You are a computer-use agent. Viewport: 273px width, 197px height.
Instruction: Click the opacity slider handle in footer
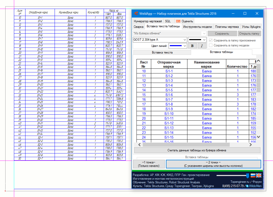point(247,175)
